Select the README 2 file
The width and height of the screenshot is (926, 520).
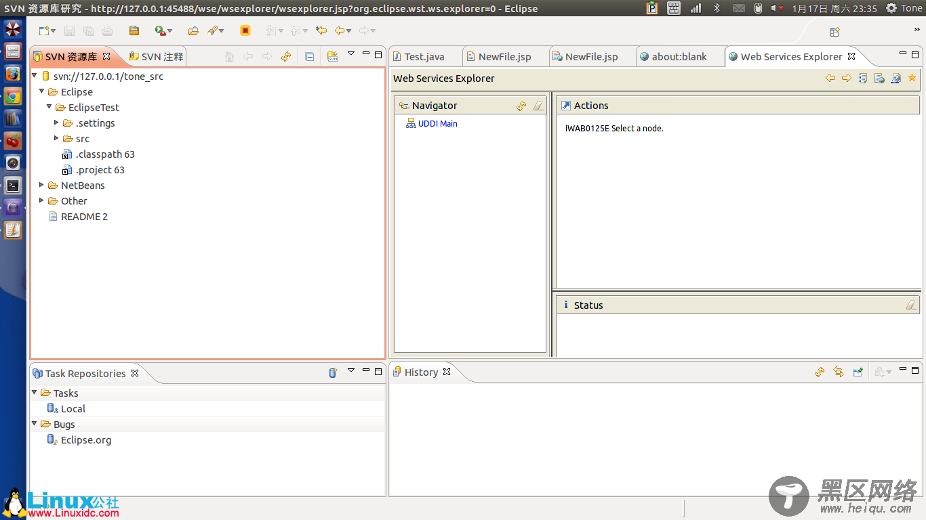(x=78, y=217)
